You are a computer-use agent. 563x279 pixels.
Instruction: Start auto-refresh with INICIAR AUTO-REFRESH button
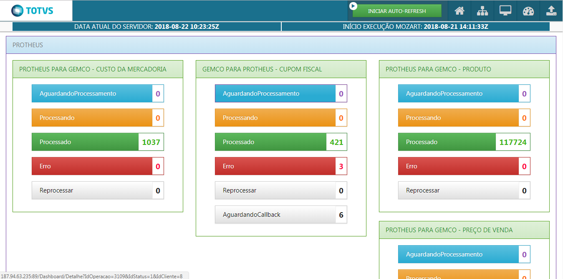(397, 11)
